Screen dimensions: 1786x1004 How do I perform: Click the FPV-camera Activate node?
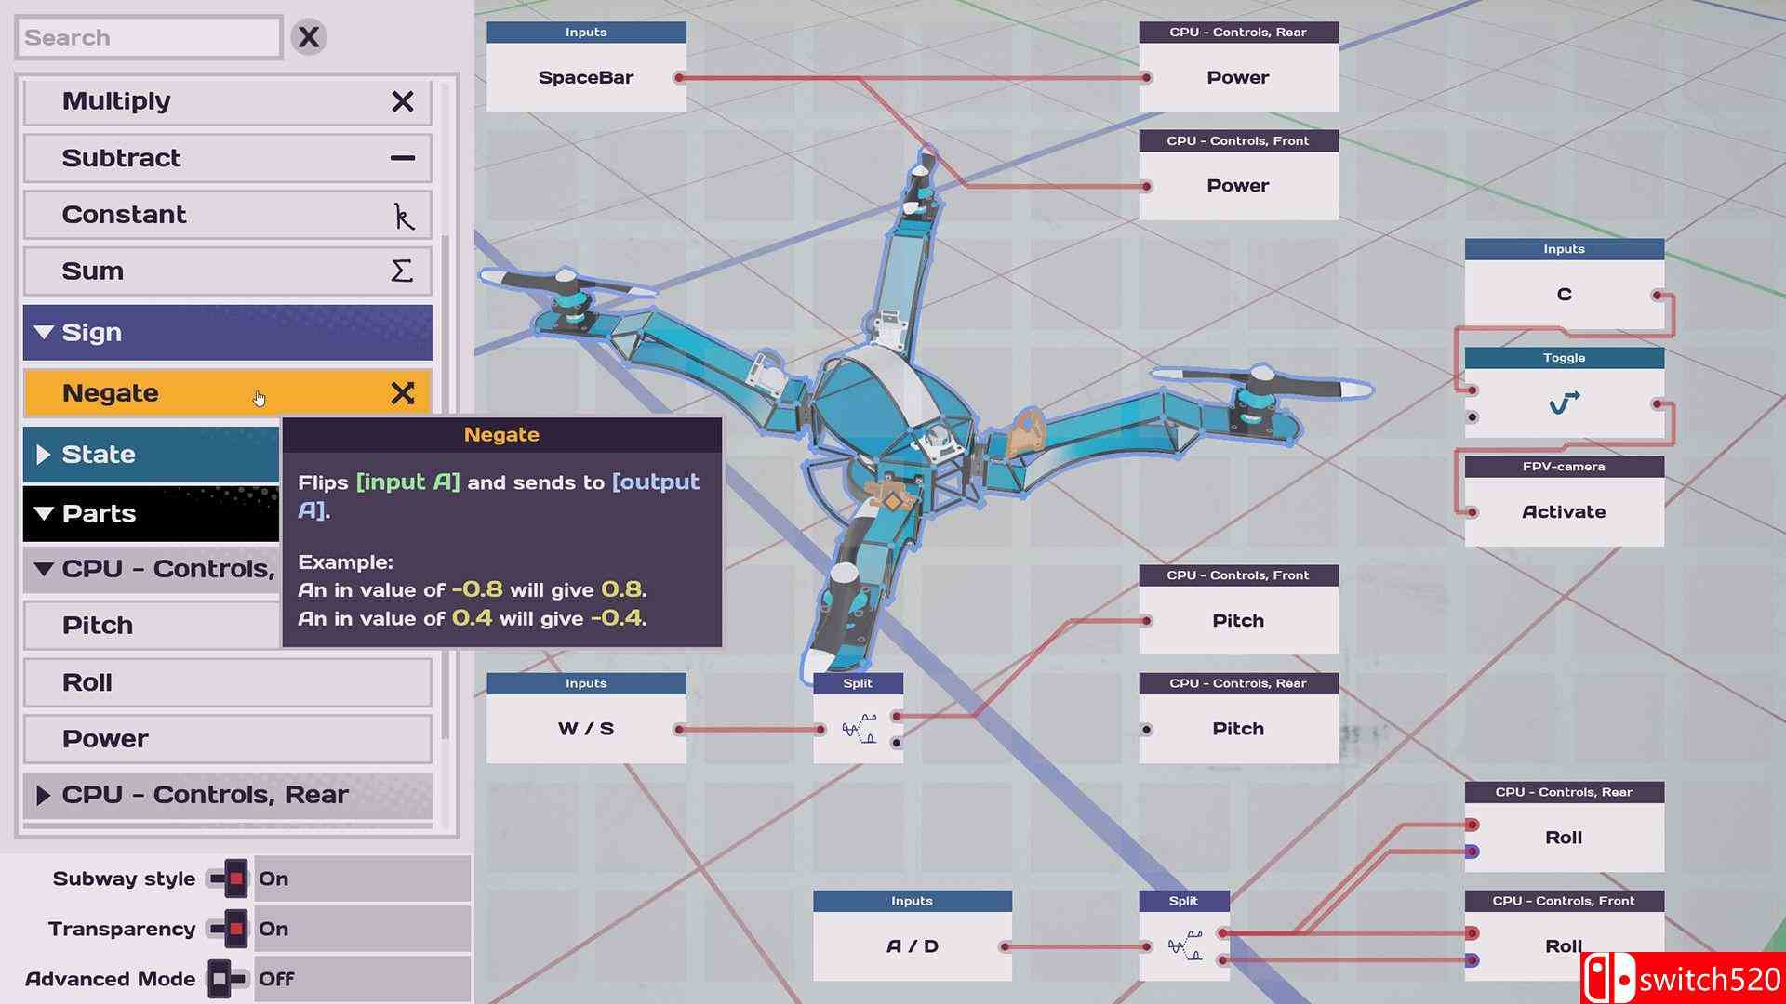[1563, 512]
